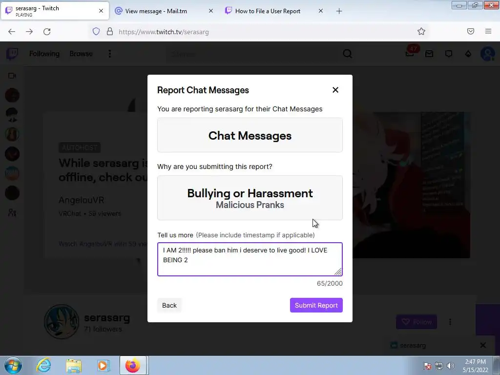Click the Twitch search magnifier button
500x375 pixels.
click(348, 54)
